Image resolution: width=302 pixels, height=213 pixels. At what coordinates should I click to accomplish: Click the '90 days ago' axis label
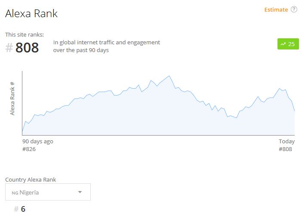click(38, 141)
